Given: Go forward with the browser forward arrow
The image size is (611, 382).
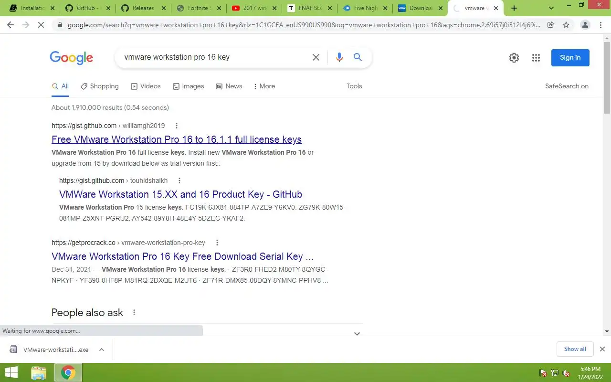Looking at the screenshot, I should pos(26,25).
